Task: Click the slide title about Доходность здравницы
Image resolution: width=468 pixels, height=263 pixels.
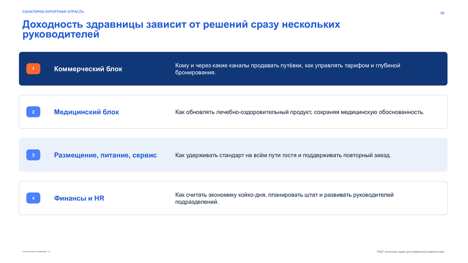Action: click(x=181, y=29)
